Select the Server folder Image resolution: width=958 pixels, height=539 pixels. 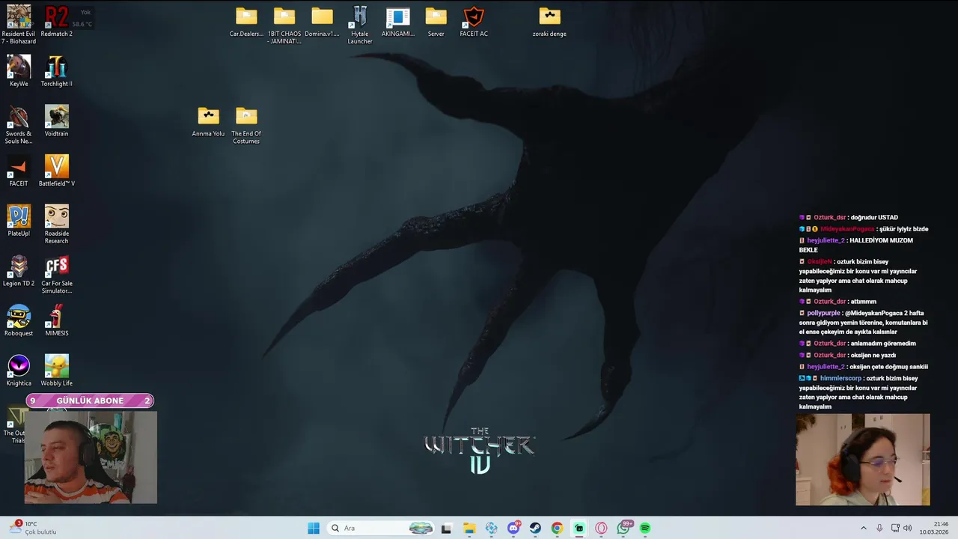click(x=436, y=22)
